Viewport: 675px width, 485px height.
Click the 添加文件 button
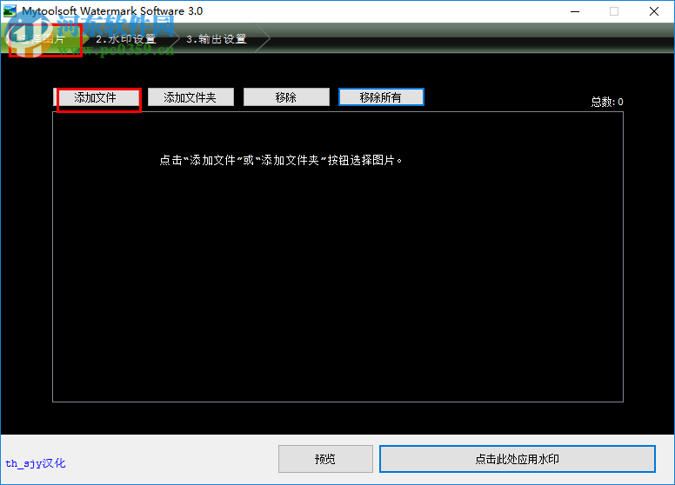click(96, 97)
